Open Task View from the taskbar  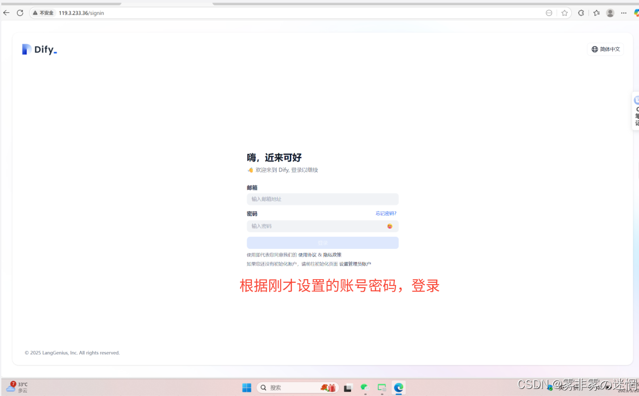pos(348,388)
